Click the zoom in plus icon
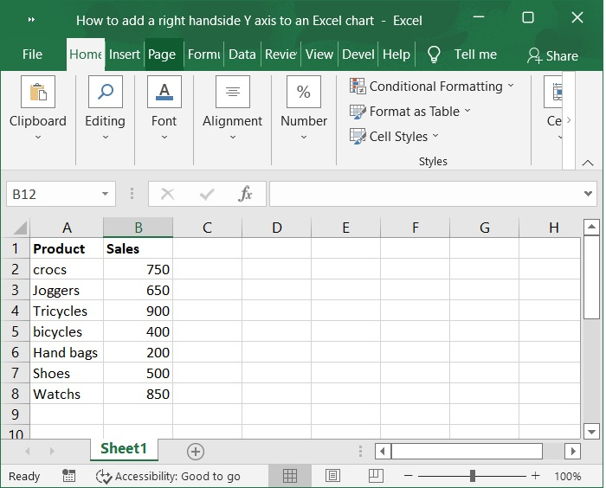The height and width of the screenshot is (488, 606). (x=535, y=476)
